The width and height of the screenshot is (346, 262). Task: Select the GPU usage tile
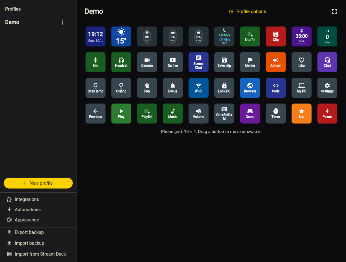point(173,36)
